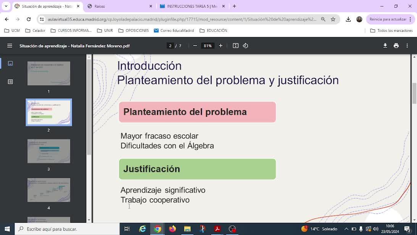Close the Raíces tab
This screenshot has height=235, width=417.
pyautogui.click(x=151, y=6)
